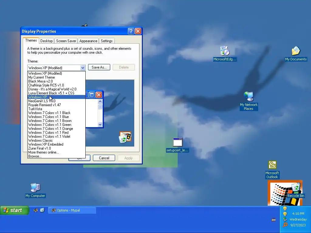The height and width of the screenshot is (233, 311).
Task: Select the My Documents desktop icon
Action: 296,53
